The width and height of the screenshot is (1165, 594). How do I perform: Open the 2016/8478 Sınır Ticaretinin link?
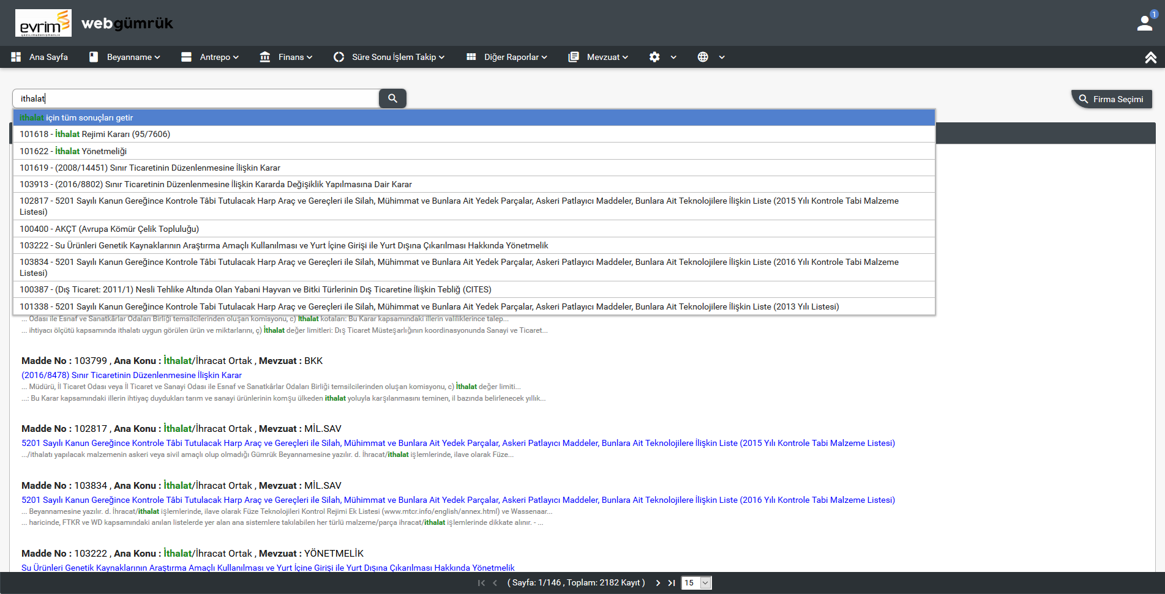click(132, 375)
